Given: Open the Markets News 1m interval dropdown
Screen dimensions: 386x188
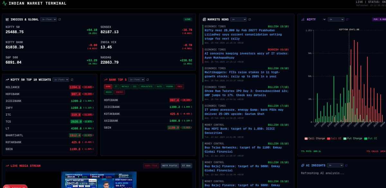Looking at the screenshot, I should point(238,19).
